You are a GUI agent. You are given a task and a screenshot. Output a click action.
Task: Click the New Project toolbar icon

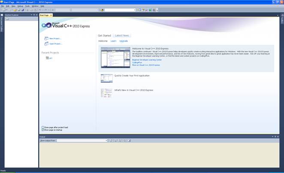pyautogui.click(x=4, y=10)
